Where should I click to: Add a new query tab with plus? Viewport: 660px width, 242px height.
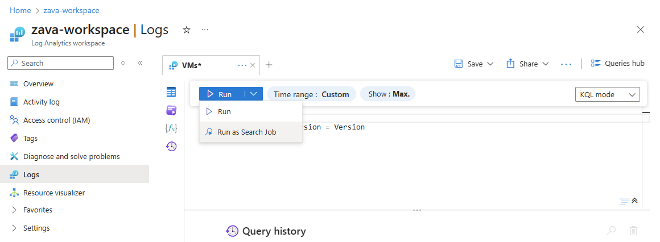click(x=269, y=65)
